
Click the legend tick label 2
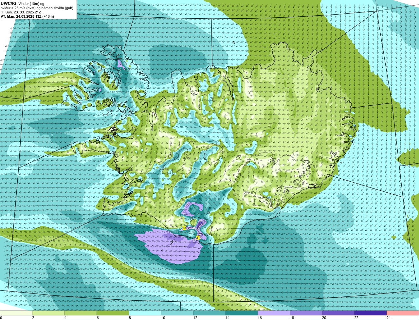coord(33,318)
